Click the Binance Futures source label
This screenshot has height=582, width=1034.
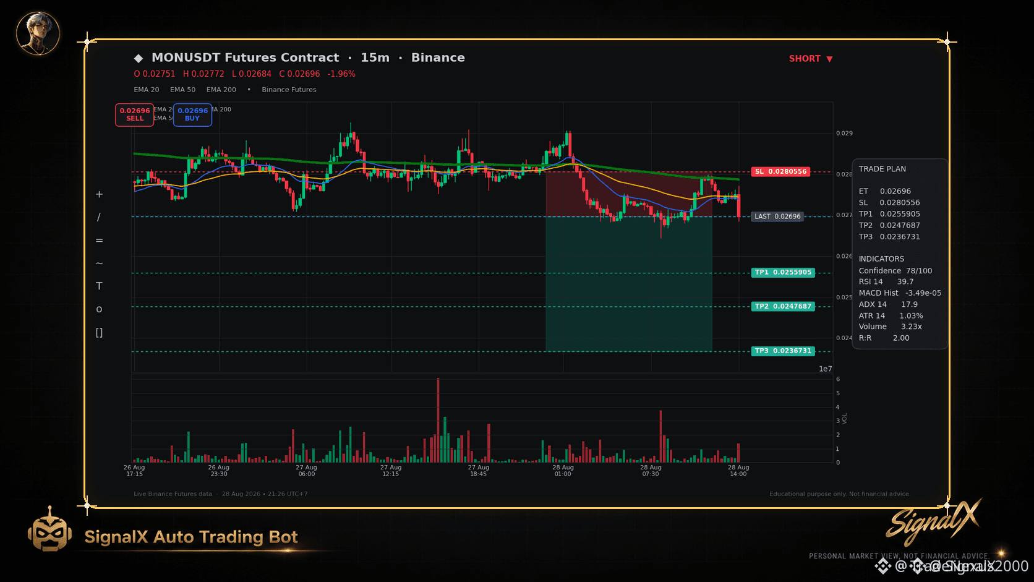coord(289,90)
